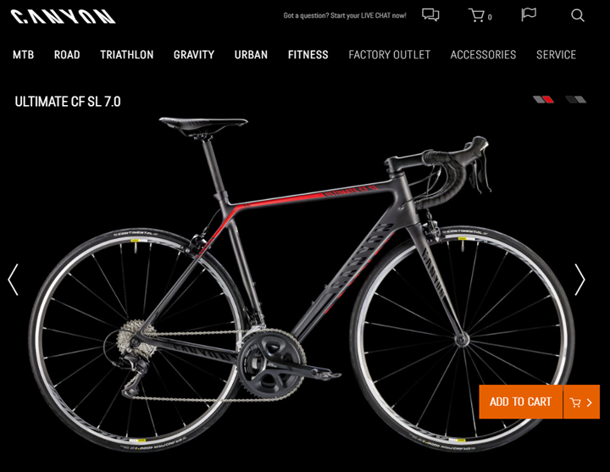Select the grey and red color variant
The width and height of the screenshot is (610, 472).
[x=543, y=100]
